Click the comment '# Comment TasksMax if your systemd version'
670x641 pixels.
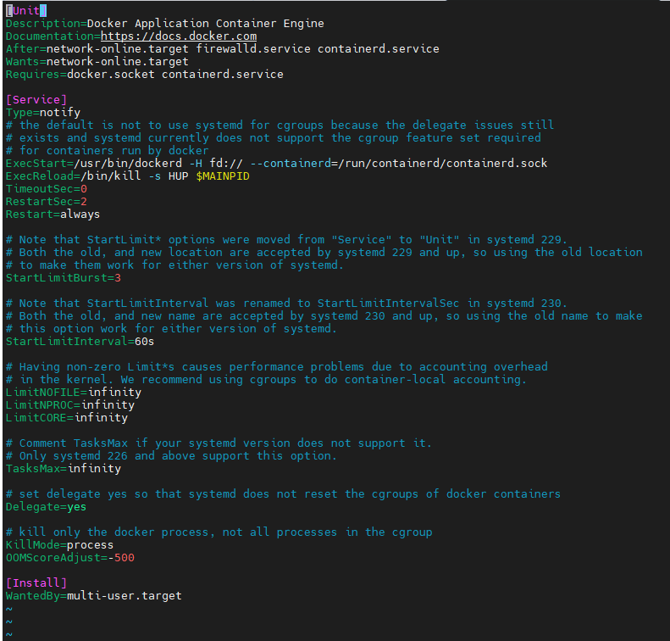coord(219,443)
